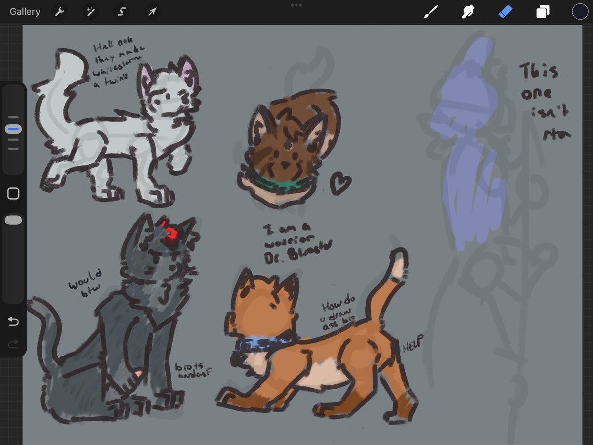
Task: Open the active color picker circle
Action: pos(580,12)
